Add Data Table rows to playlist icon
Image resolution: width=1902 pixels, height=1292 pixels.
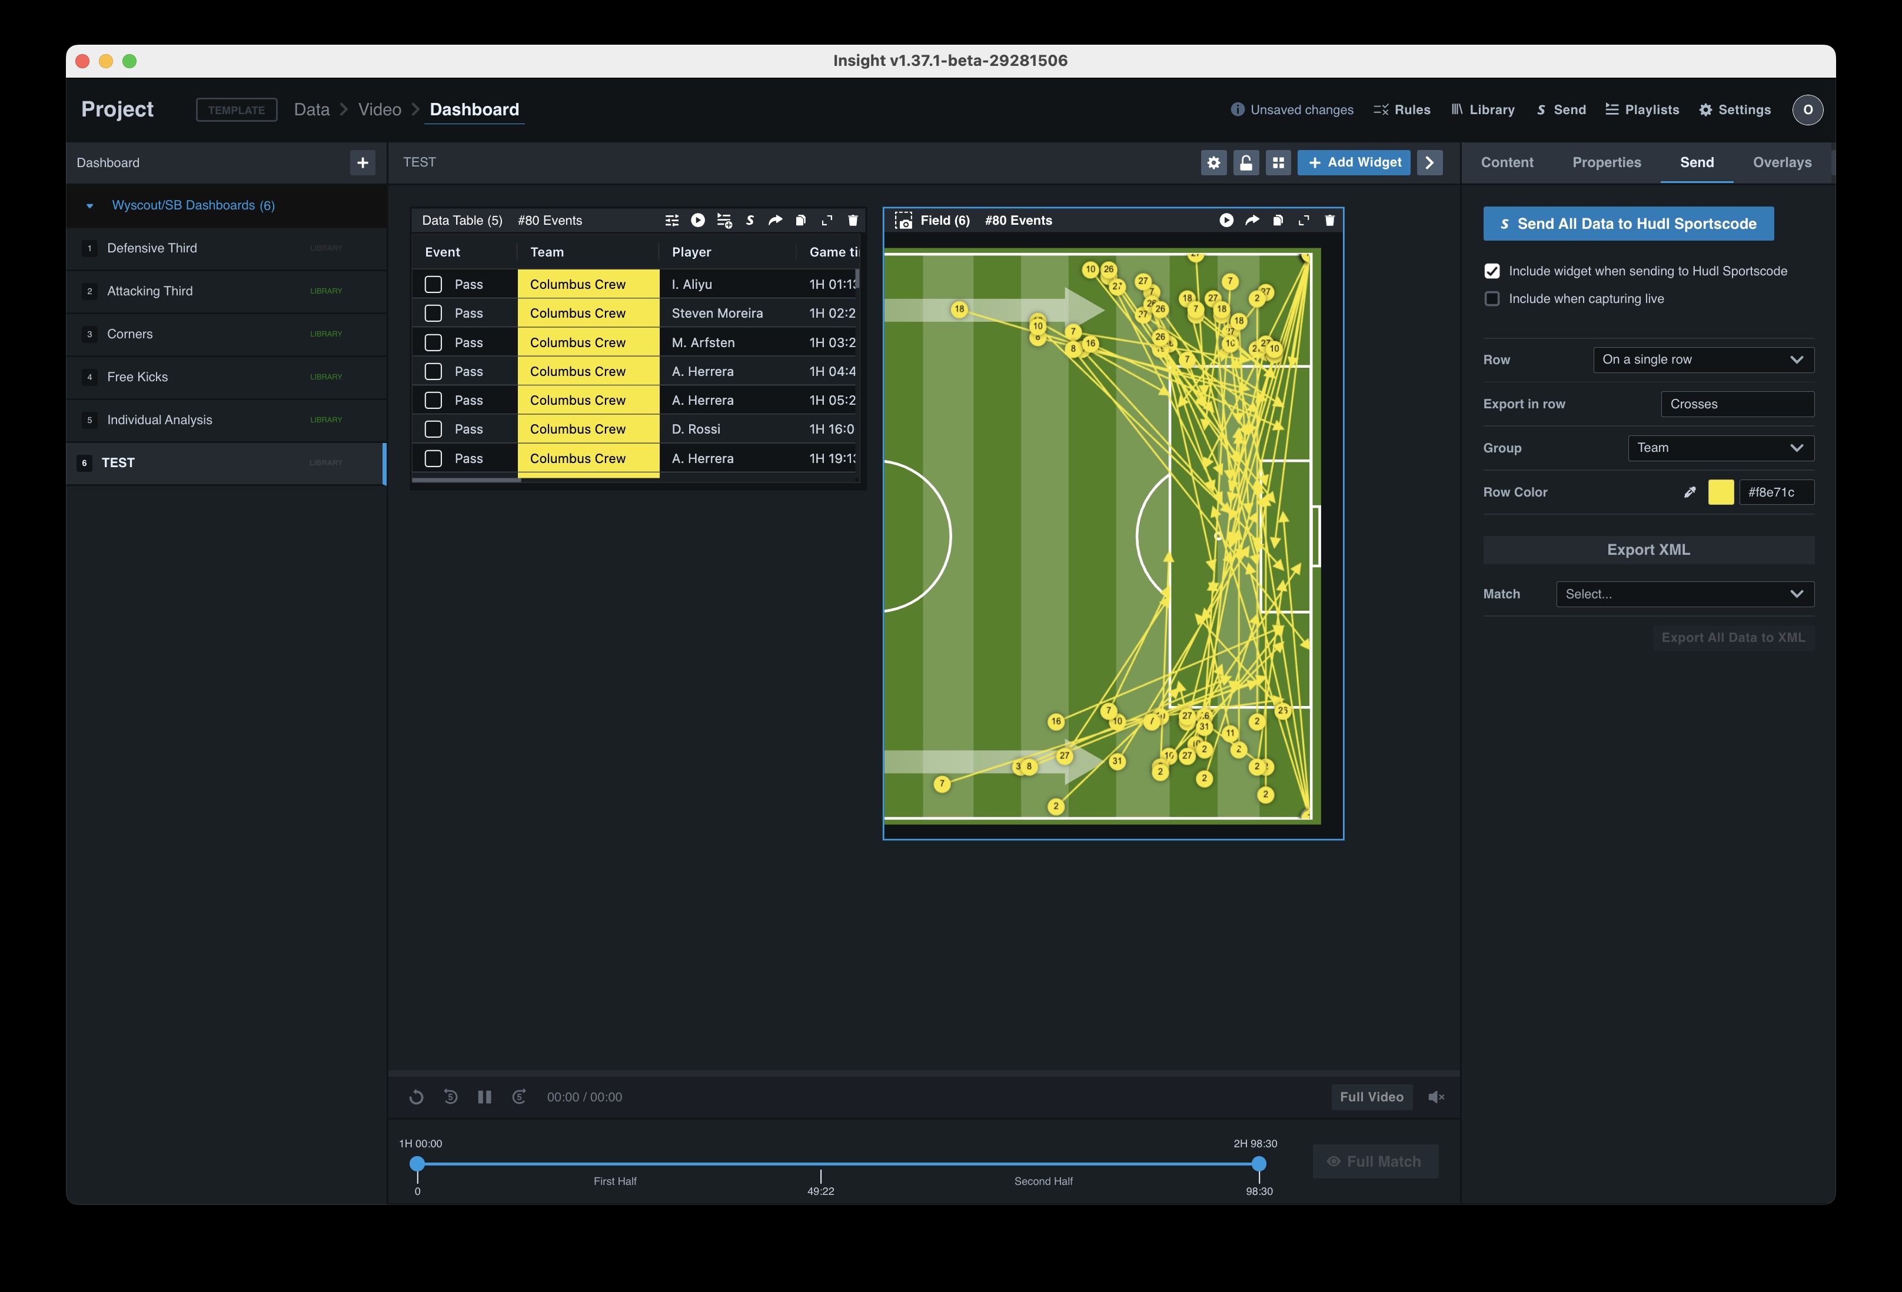pyautogui.click(x=723, y=220)
